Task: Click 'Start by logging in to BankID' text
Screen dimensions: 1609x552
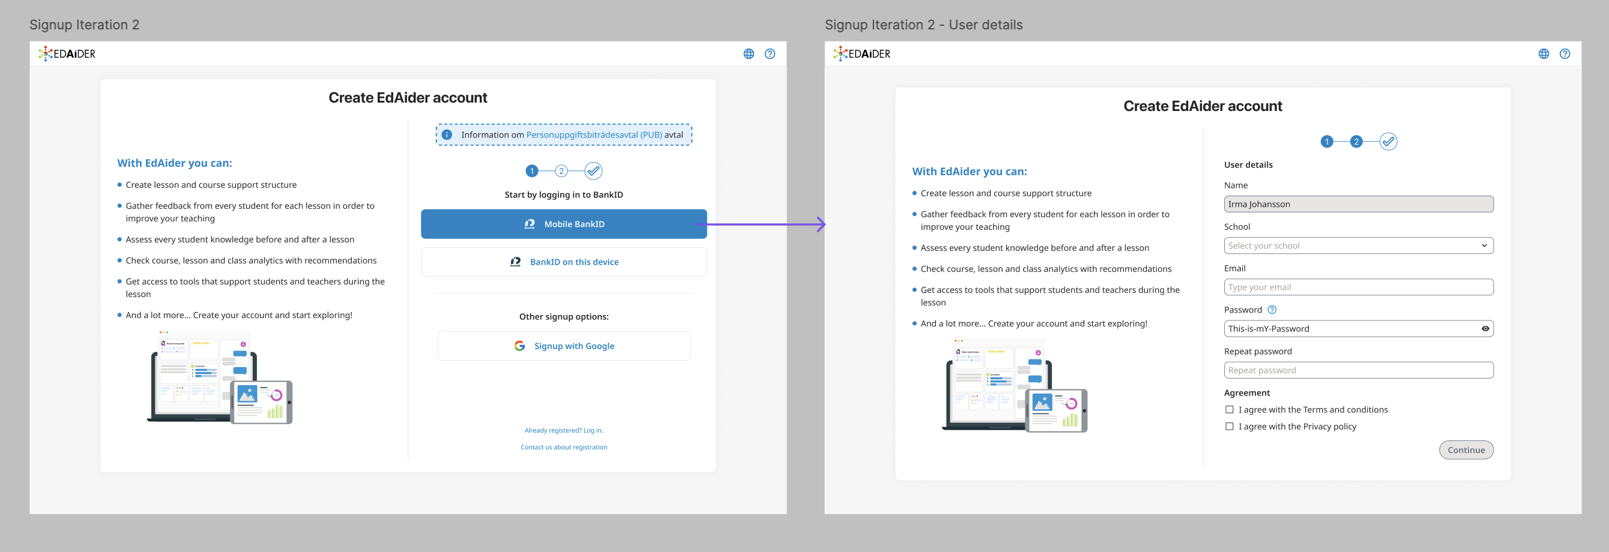Action: click(563, 195)
